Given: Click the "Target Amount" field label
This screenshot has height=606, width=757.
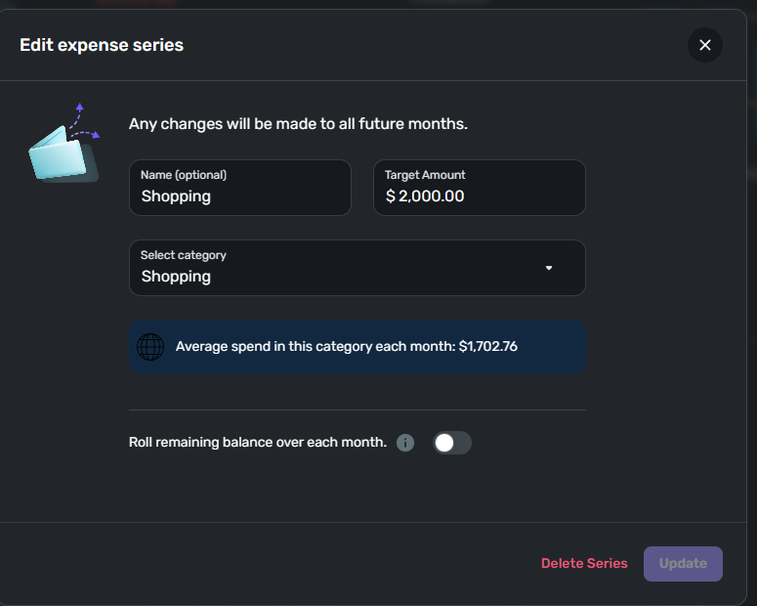Looking at the screenshot, I should [x=425, y=175].
